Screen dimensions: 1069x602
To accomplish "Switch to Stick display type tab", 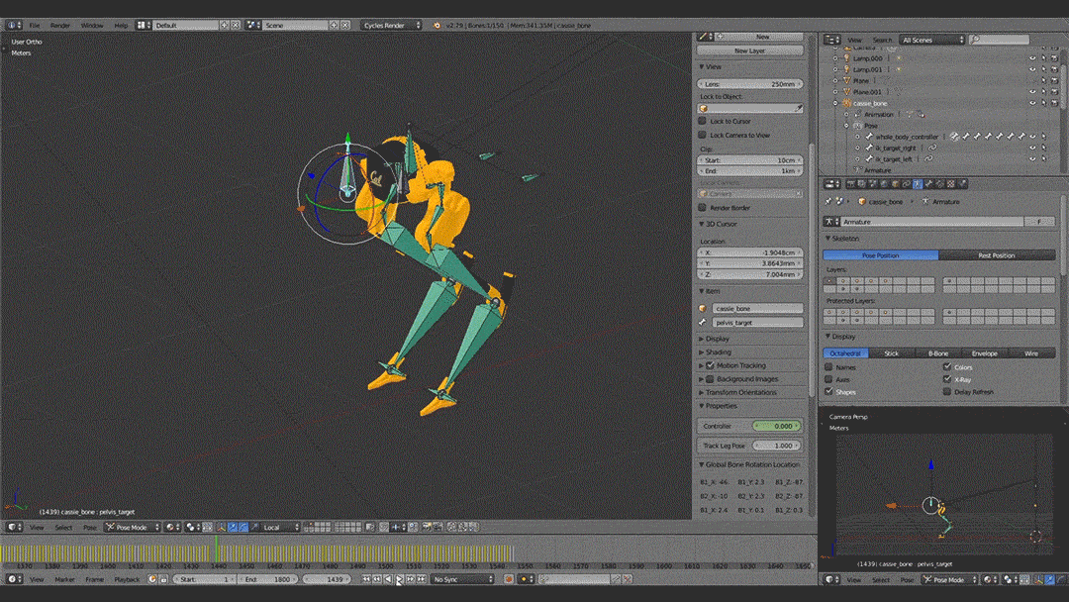I will pyautogui.click(x=891, y=352).
